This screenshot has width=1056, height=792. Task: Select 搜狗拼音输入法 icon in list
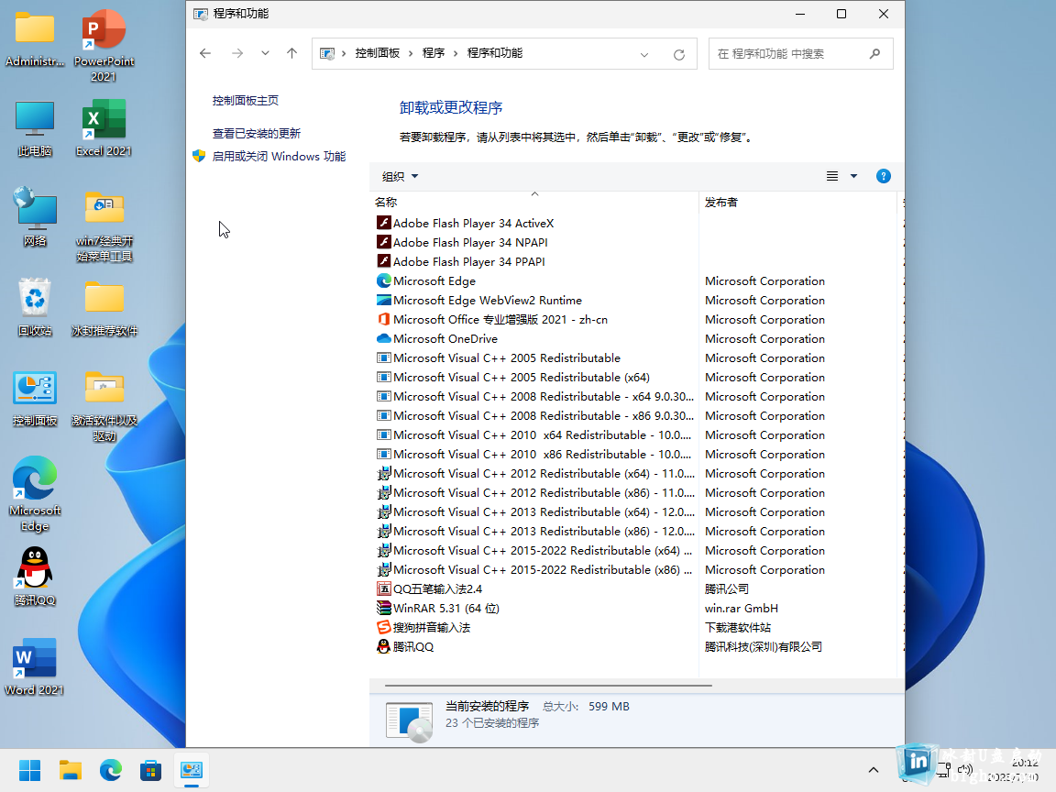coord(384,628)
